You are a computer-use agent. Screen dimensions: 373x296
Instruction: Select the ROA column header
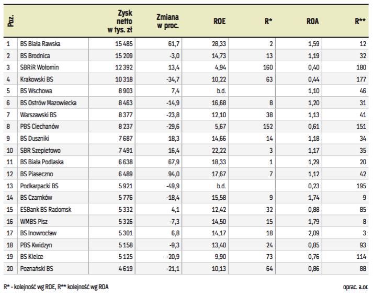pyautogui.click(x=313, y=22)
